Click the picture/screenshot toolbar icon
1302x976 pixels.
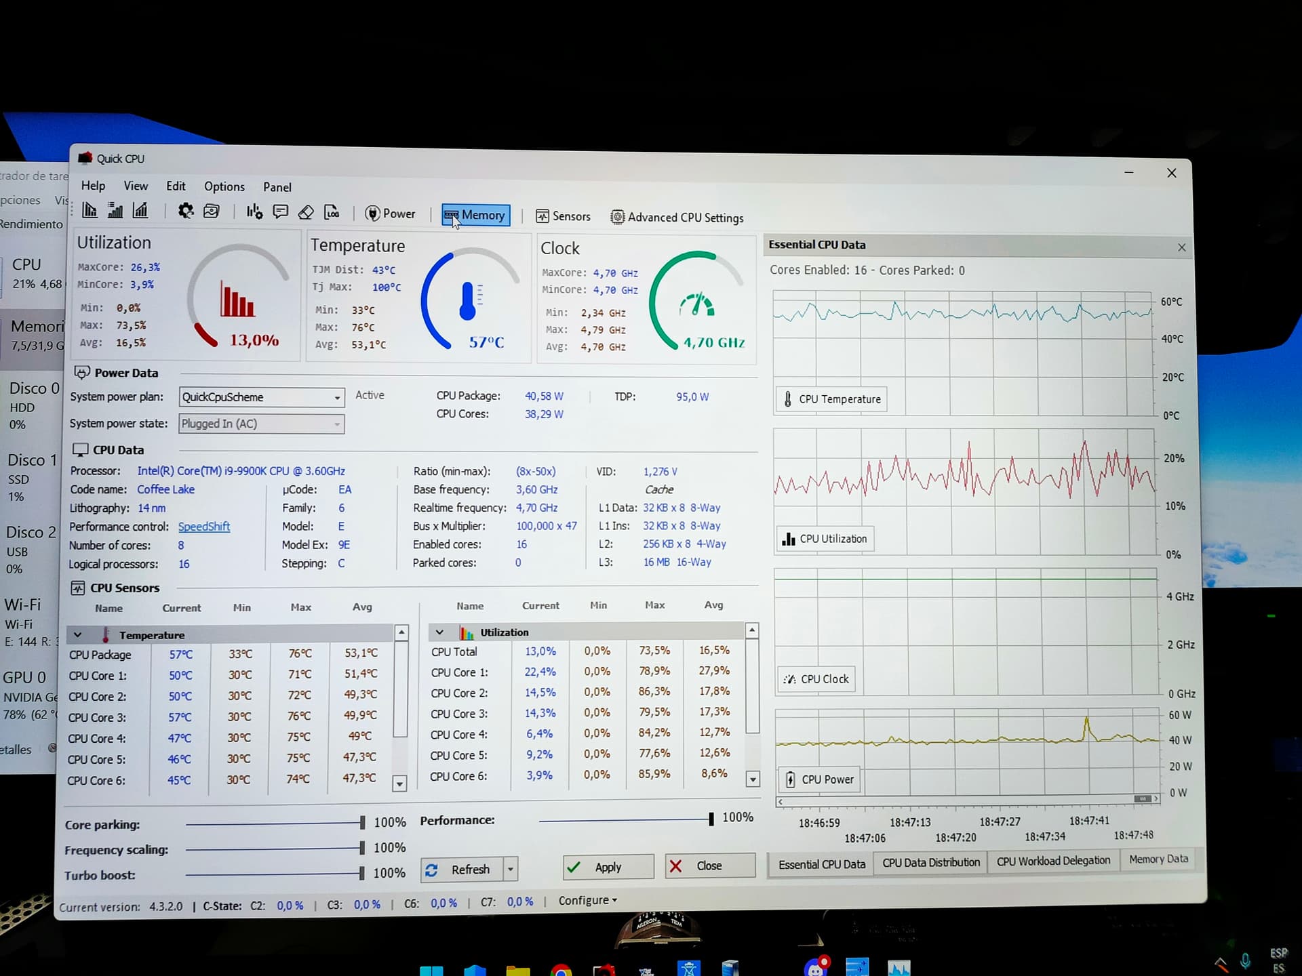[212, 211]
